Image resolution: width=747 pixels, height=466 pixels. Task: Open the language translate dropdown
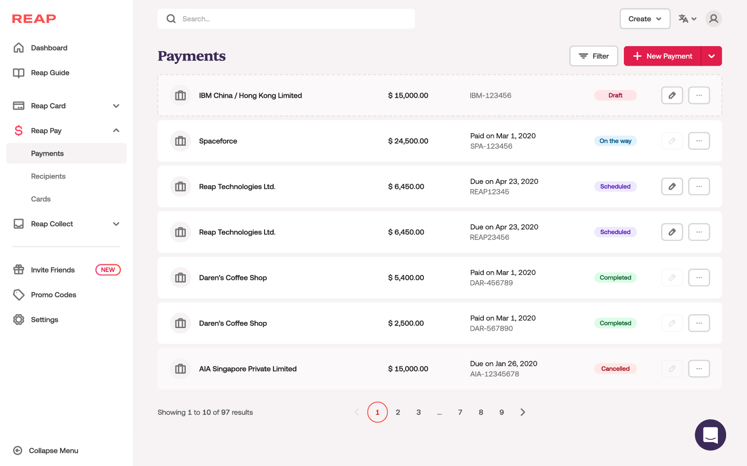pos(687,19)
